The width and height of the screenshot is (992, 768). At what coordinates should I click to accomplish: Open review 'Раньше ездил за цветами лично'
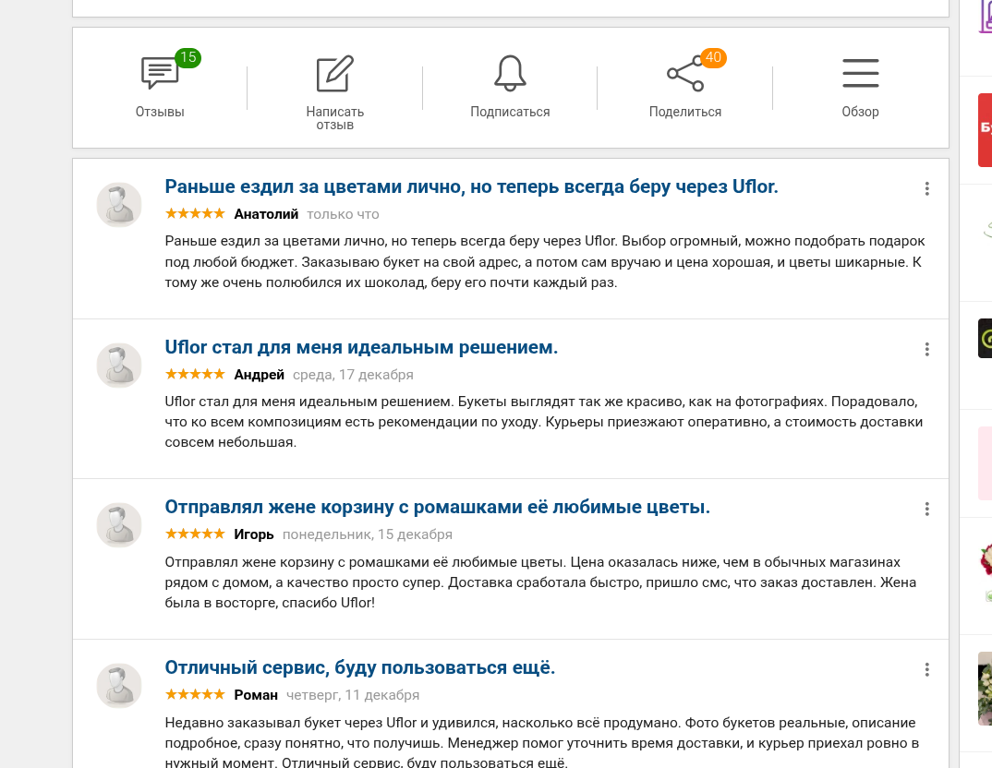click(471, 186)
